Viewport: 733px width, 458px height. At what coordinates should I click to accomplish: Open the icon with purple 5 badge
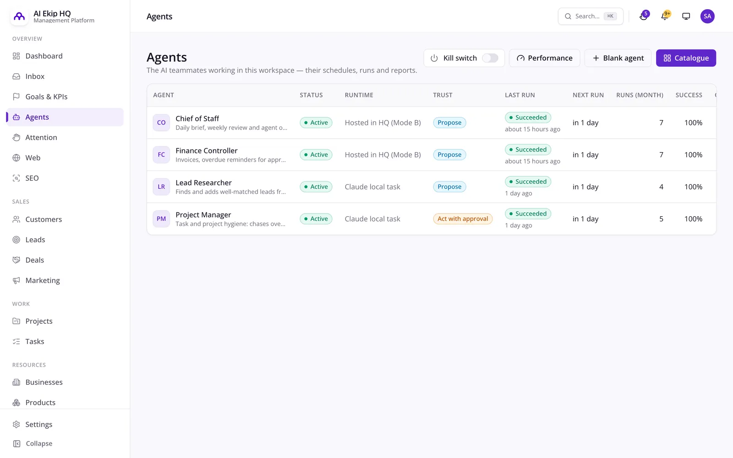pos(644,16)
